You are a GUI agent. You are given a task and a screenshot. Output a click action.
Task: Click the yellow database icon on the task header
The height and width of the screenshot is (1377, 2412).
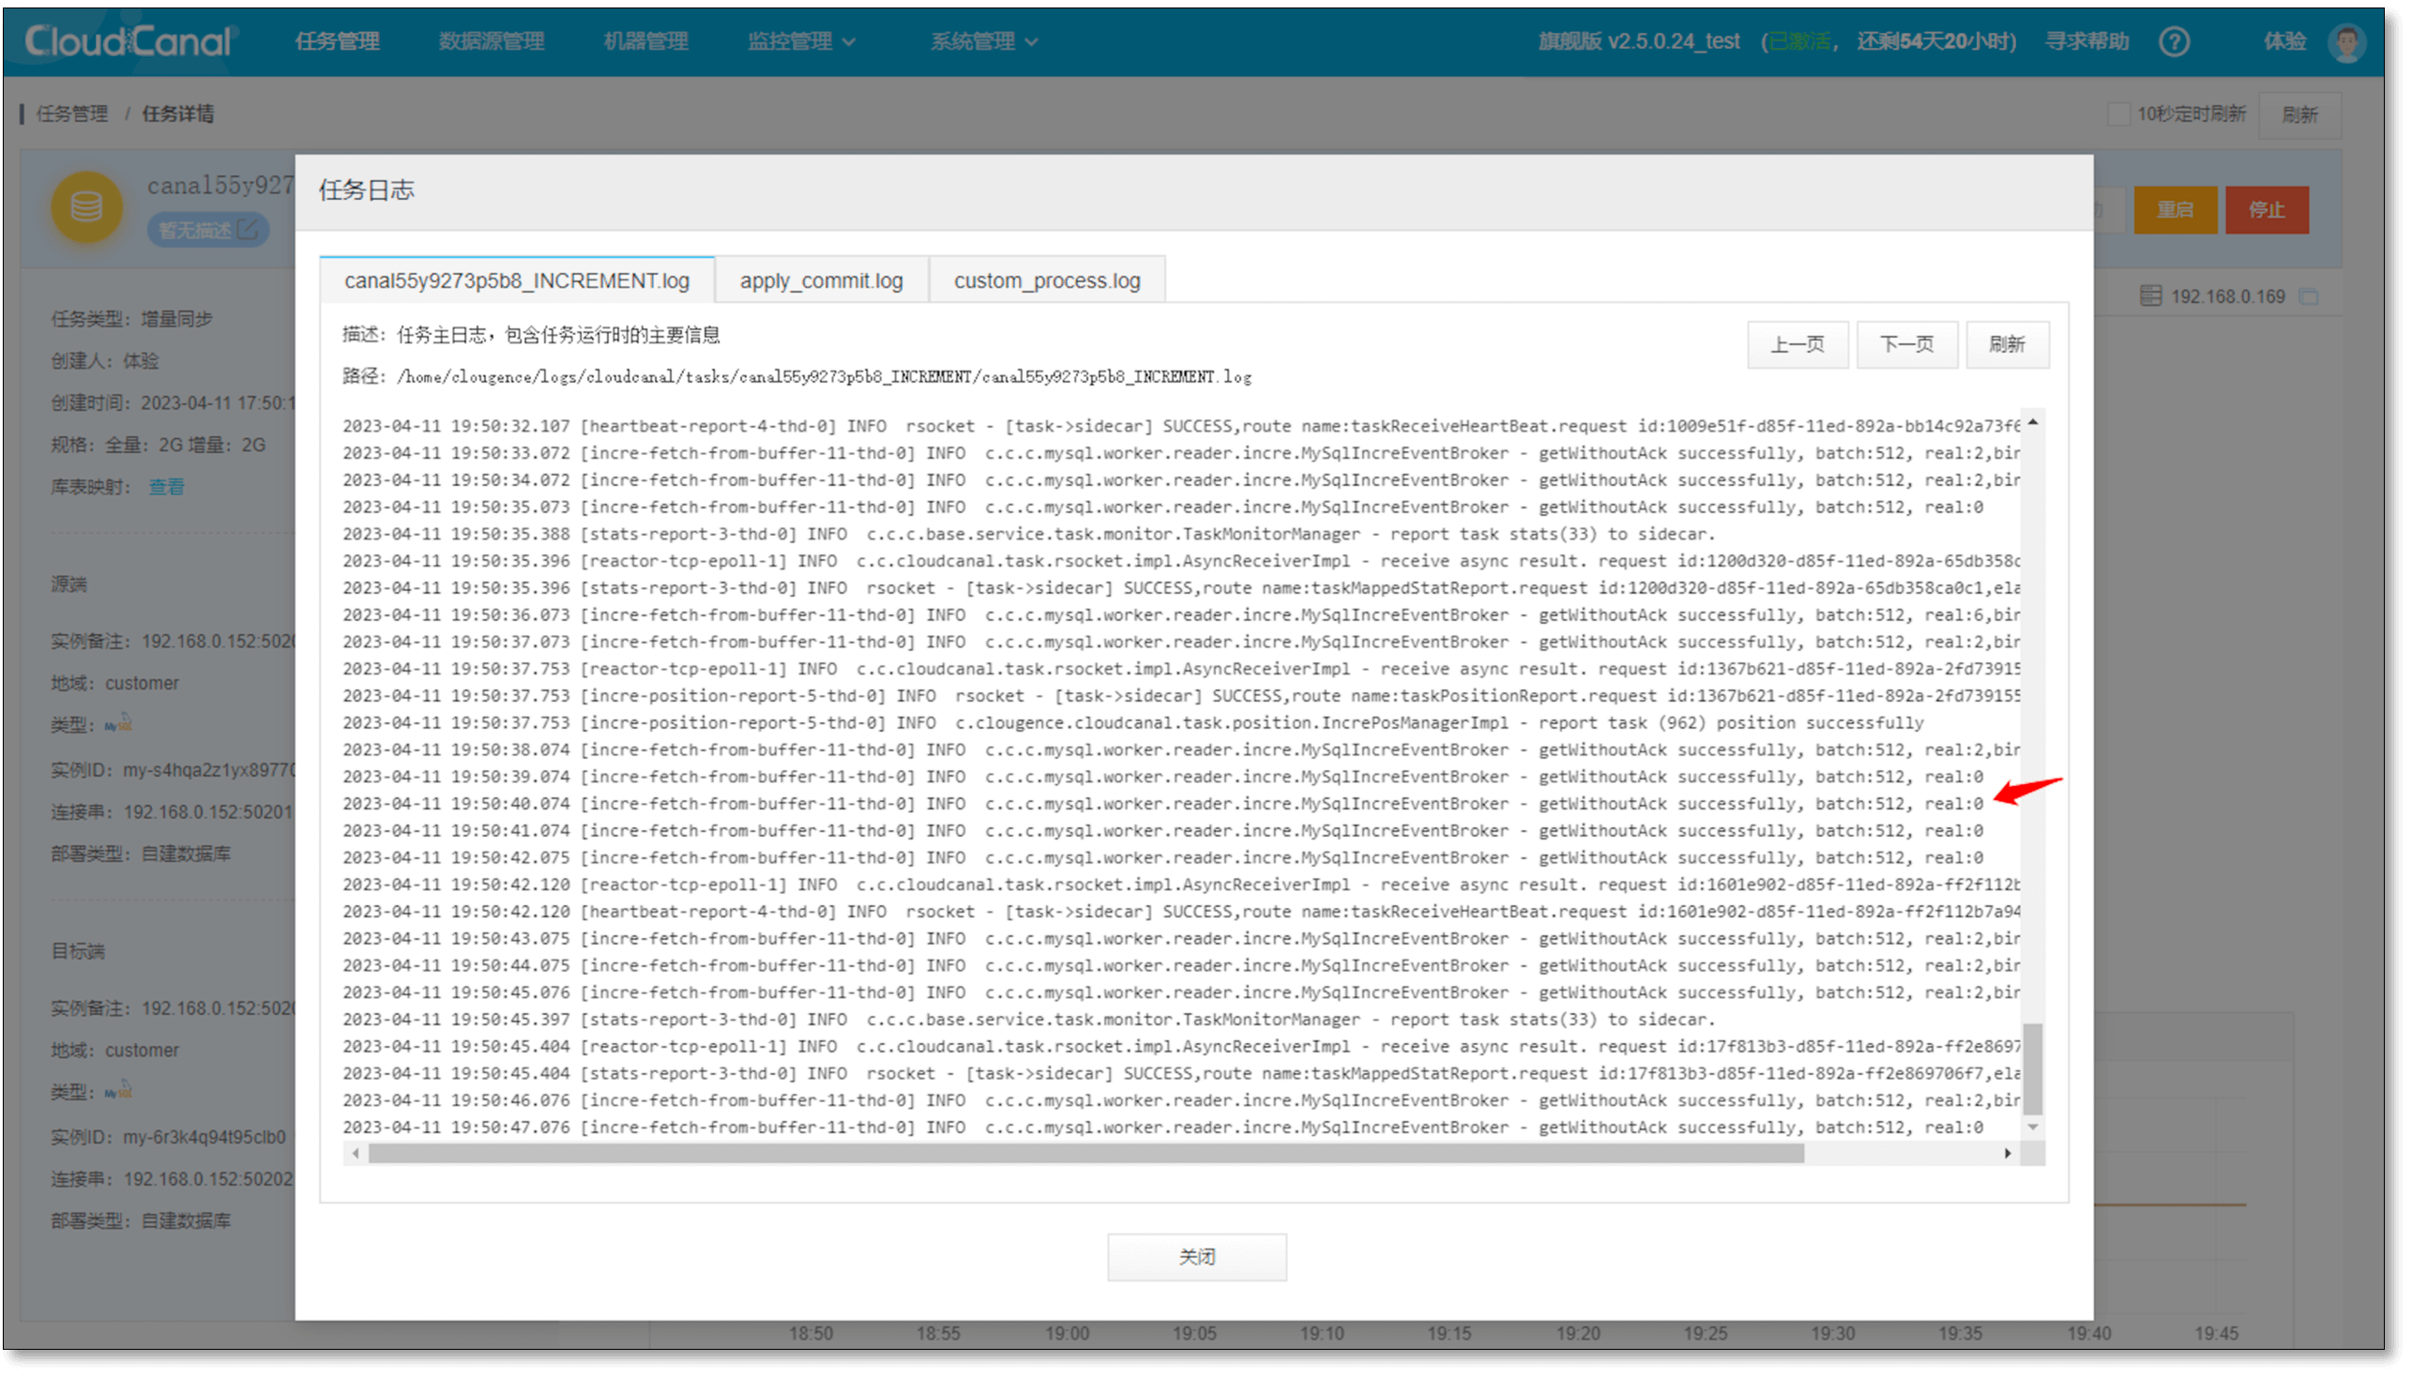(86, 208)
